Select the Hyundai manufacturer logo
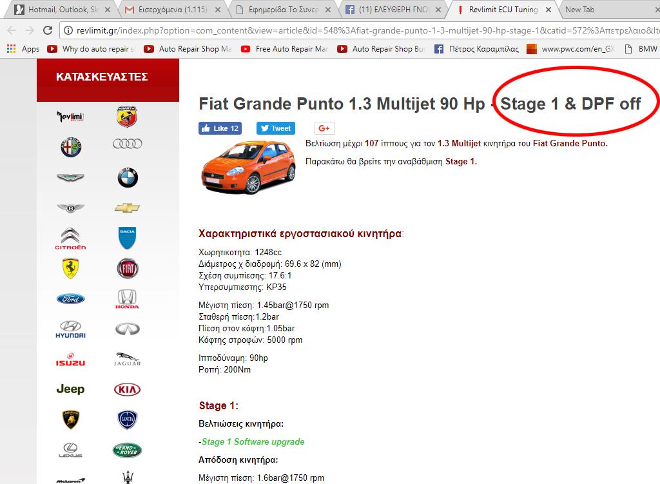The width and height of the screenshot is (660, 484). point(70,329)
